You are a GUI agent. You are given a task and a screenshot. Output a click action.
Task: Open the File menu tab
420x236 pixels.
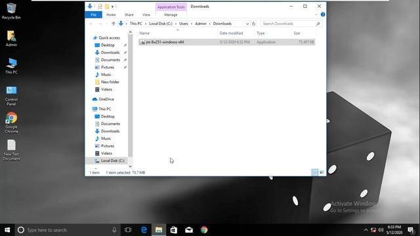click(x=93, y=14)
